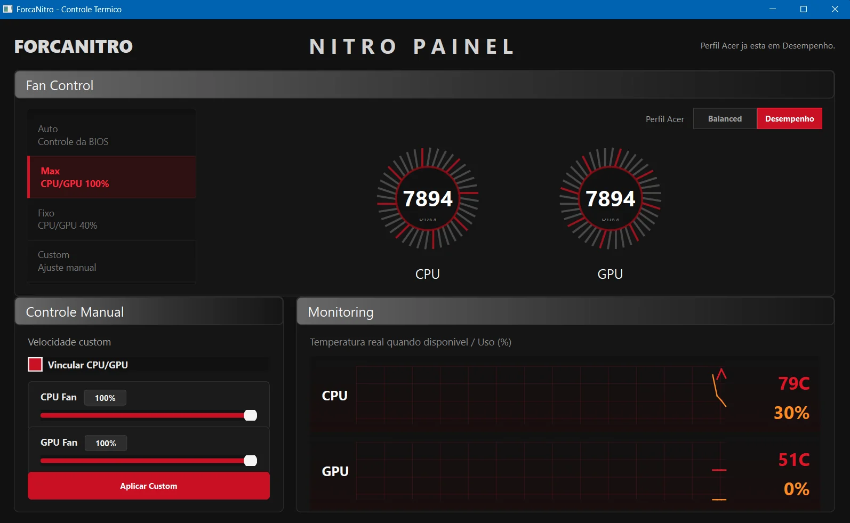Click the Monitoring section header
Screen dimensions: 850x523
(565, 311)
